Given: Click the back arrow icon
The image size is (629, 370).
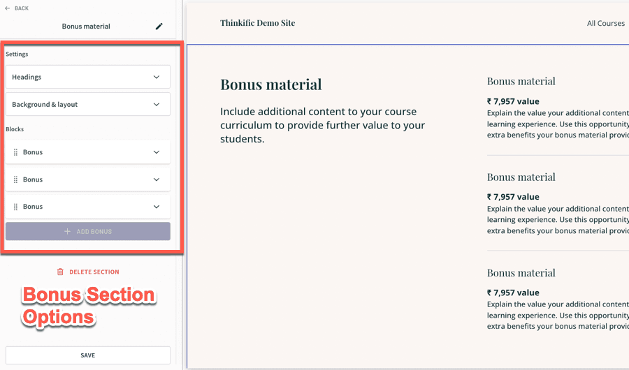Looking at the screenshot, I should (x=8, y=8).
